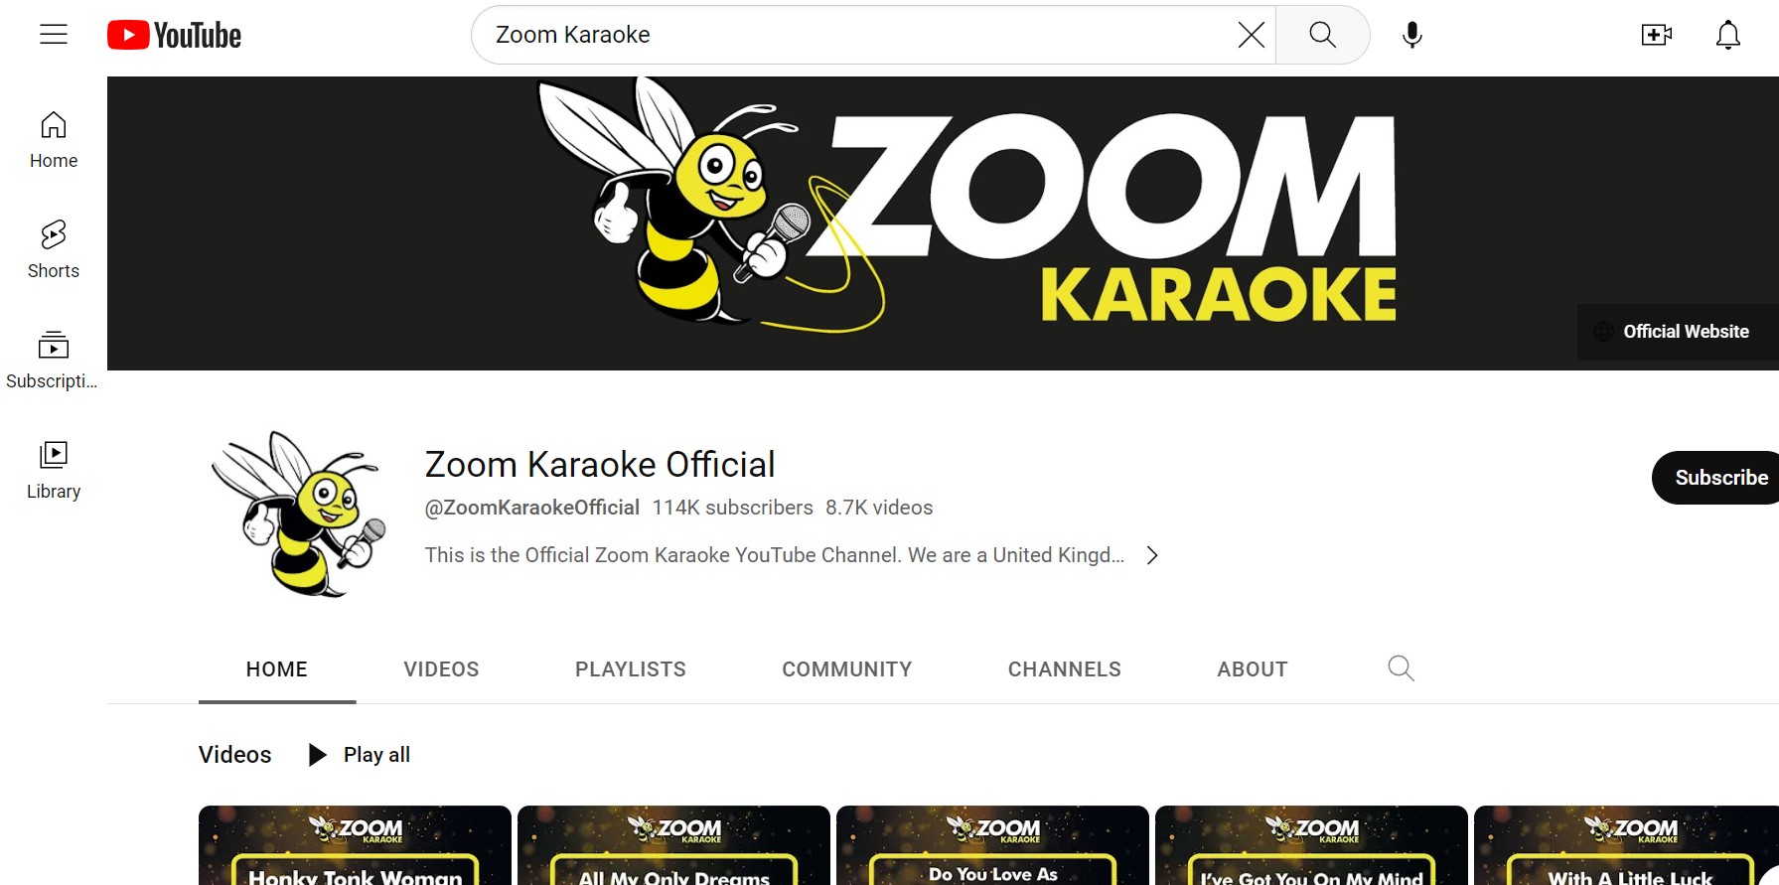The height and width of the screenshot is (885, 1779).
Task: Open Honky Tonk Woman video thumbnail
Action: point(355,845)
